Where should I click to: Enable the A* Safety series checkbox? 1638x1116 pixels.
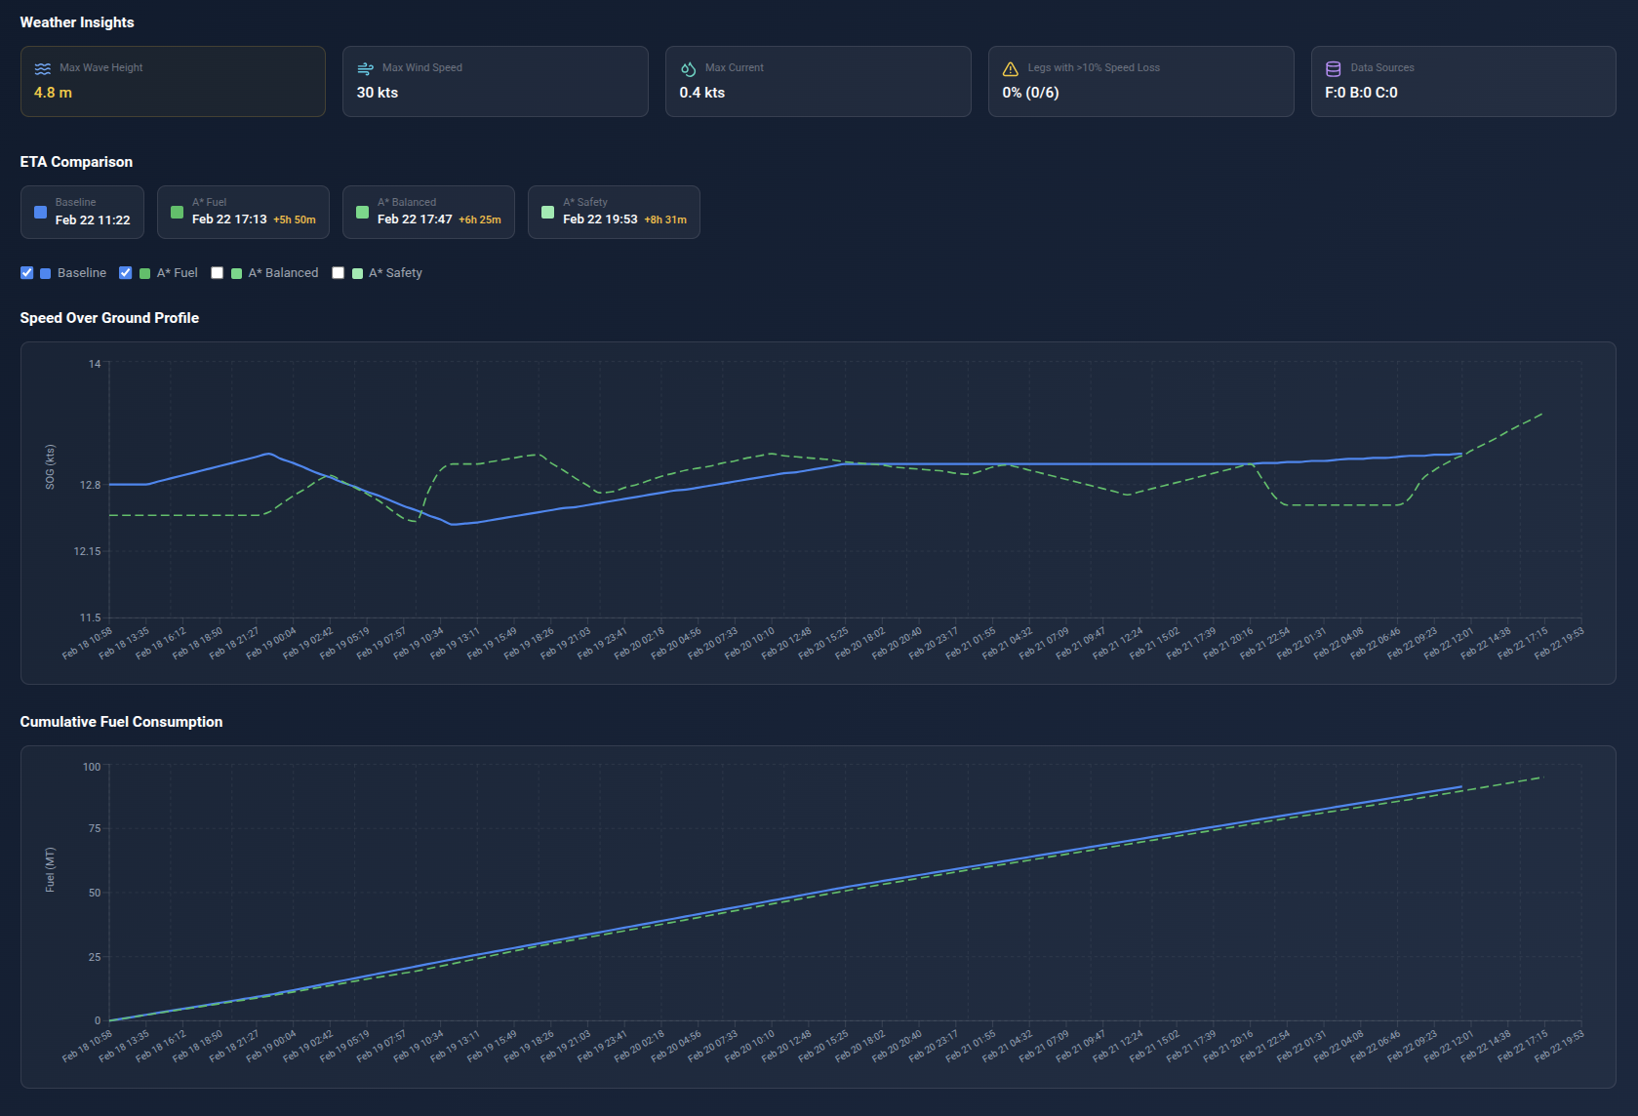point(339,273)
